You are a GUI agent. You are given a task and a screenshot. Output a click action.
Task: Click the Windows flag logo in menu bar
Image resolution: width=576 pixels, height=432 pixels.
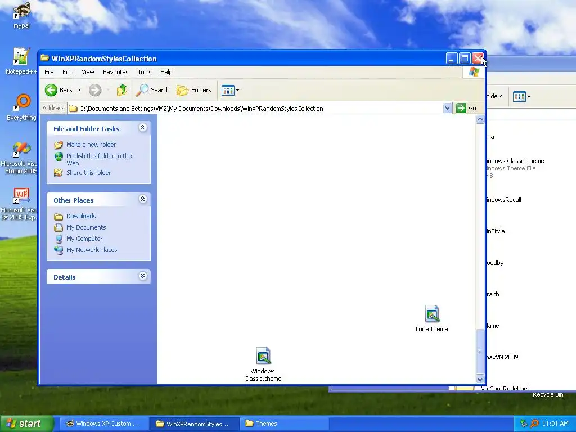click(x=474, y=72)
